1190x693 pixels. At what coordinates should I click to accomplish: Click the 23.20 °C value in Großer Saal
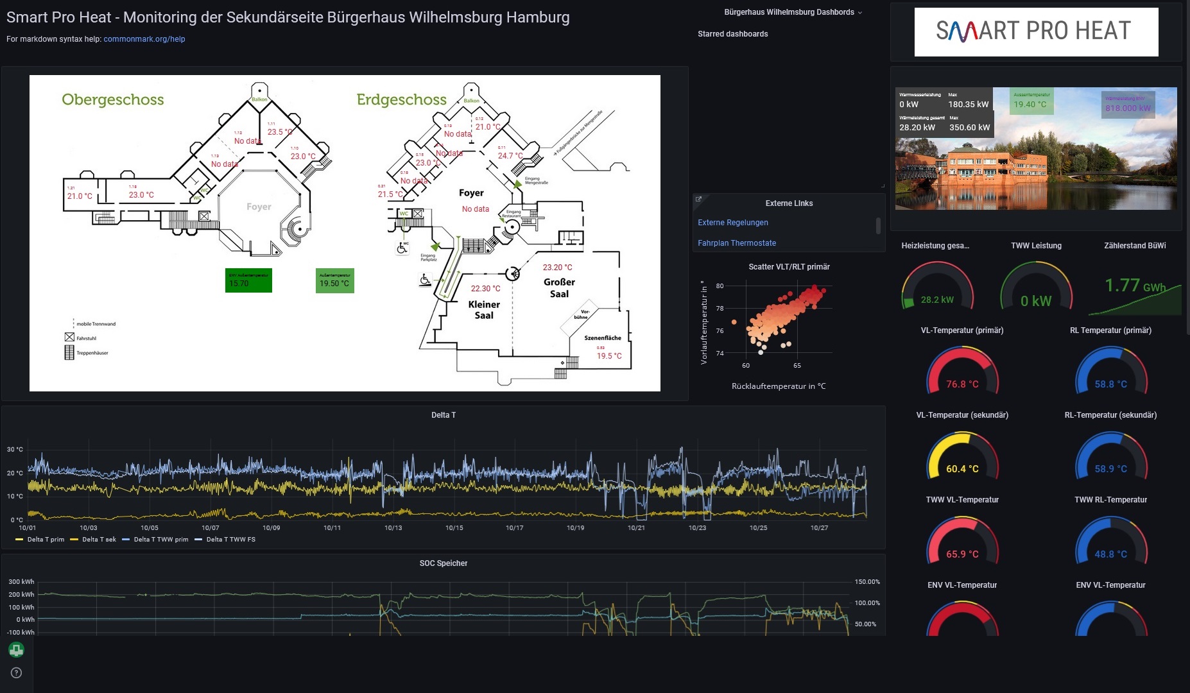pos(557,268)
